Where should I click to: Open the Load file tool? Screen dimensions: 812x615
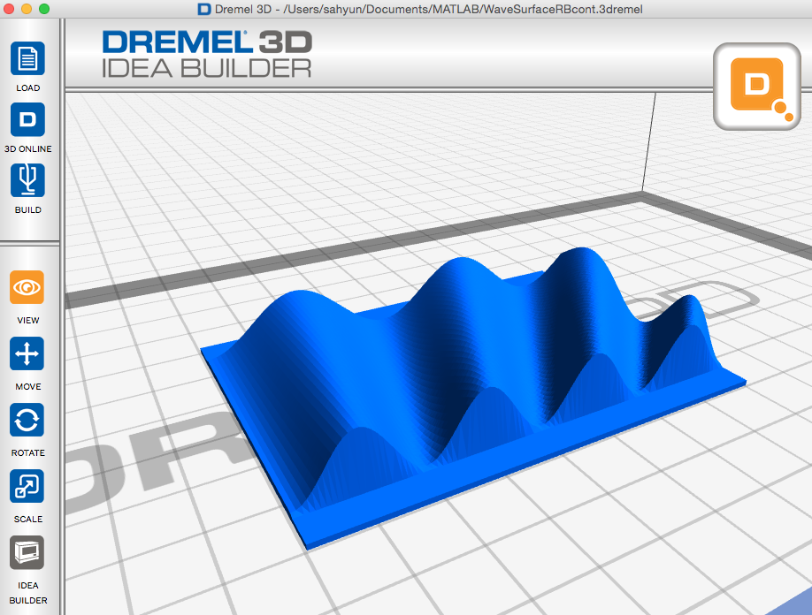point(27,58)
